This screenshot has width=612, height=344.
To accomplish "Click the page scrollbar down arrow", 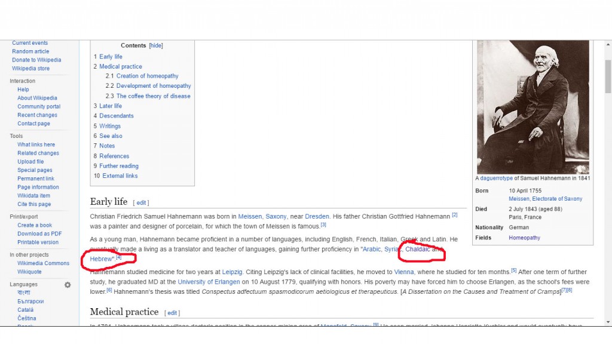I will [608, 322].
